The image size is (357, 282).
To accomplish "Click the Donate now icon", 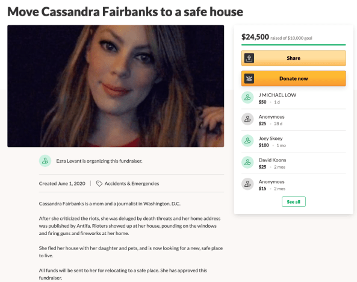I will click(x=249, y=79).
